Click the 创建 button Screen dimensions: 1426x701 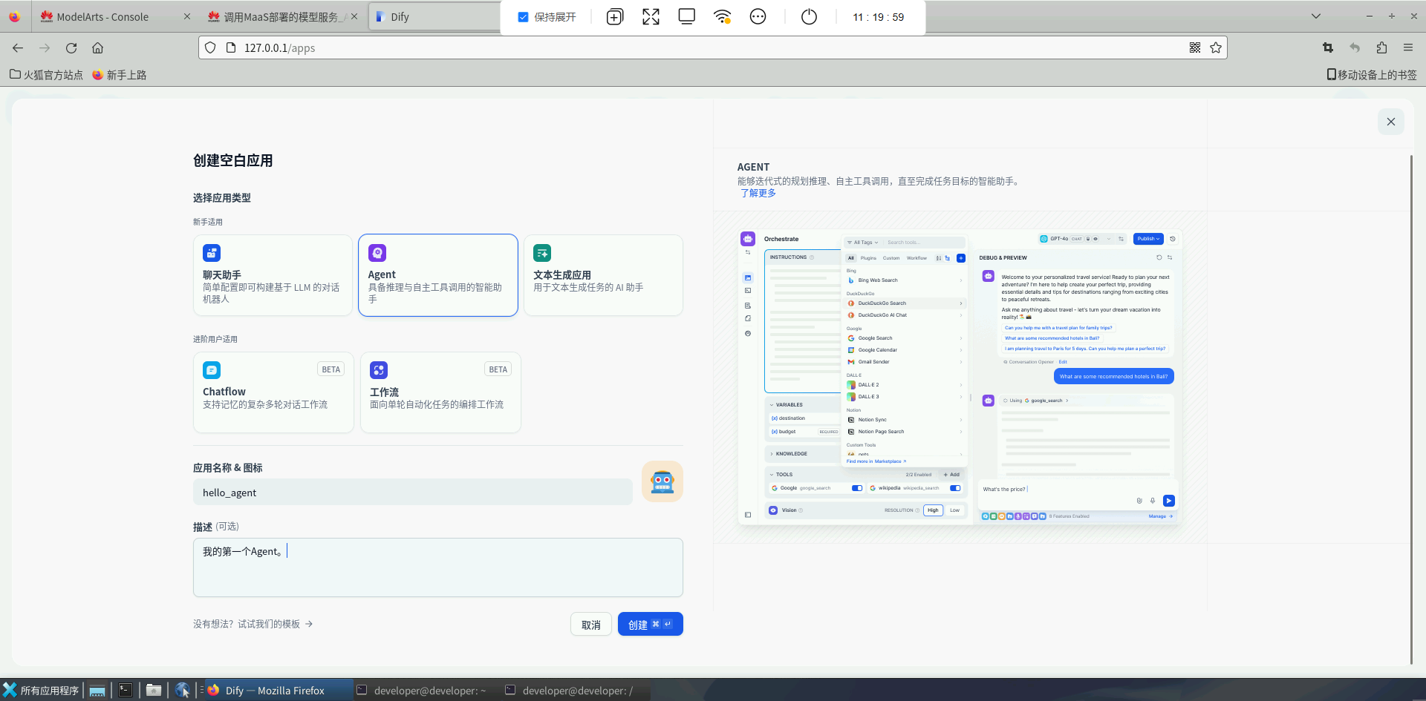651,625
